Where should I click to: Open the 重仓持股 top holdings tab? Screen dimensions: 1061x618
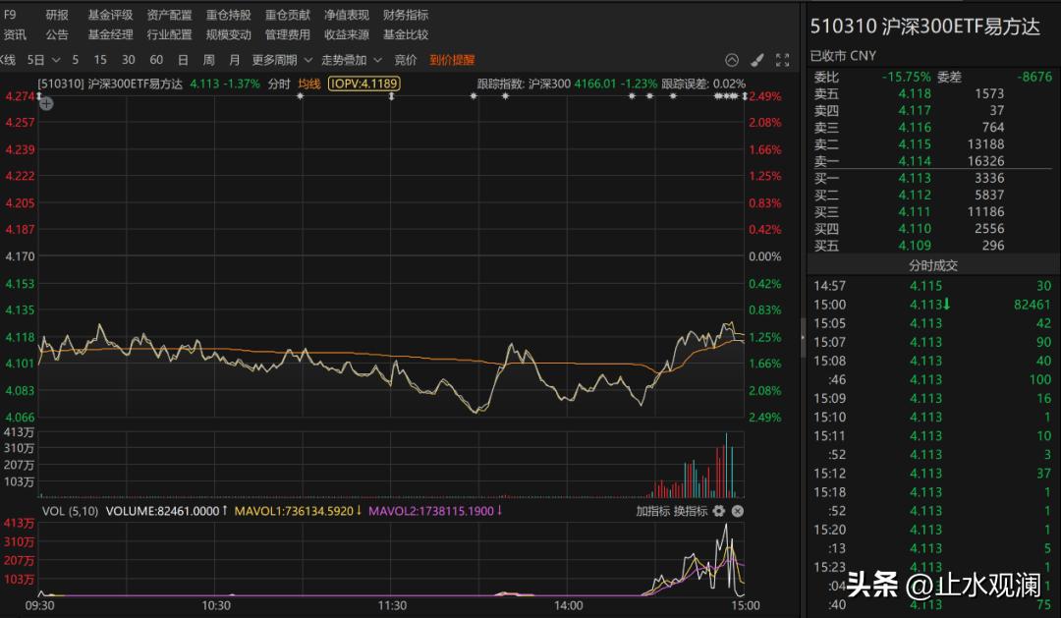click(228, 15)
